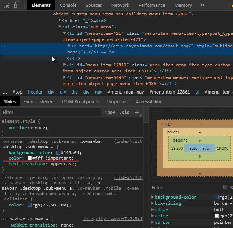
Task: Expand computed box-sizing property
Action: (152, 203)
